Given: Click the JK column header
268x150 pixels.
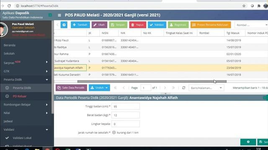Looking at the screenshot, I should pyautogui.click(x=93, y=33).
